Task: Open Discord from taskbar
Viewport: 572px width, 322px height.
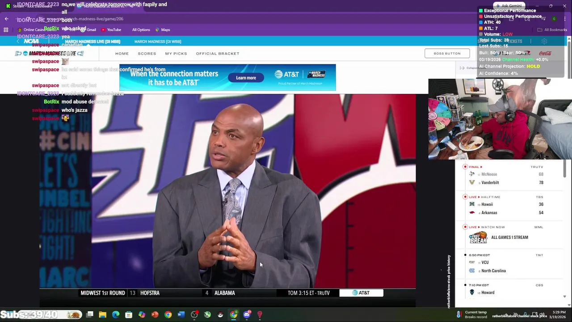Action: point(247,315)
